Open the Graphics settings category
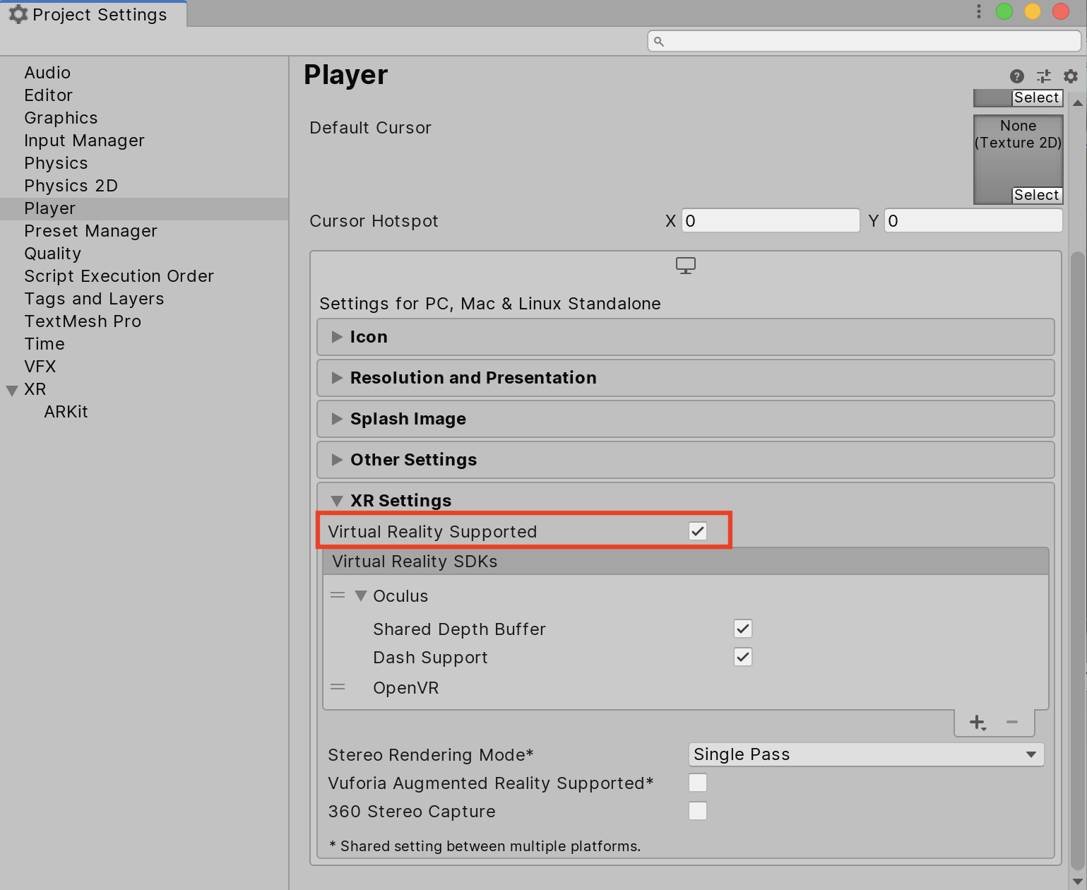This screenshot has width=1087, height=890. [x=61, y=118]
